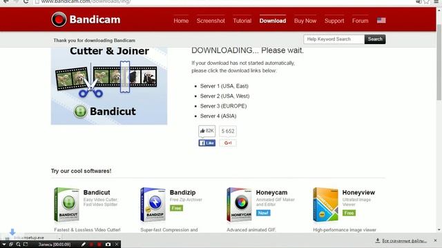Click the recorder pause button

(x=91, y=245)
